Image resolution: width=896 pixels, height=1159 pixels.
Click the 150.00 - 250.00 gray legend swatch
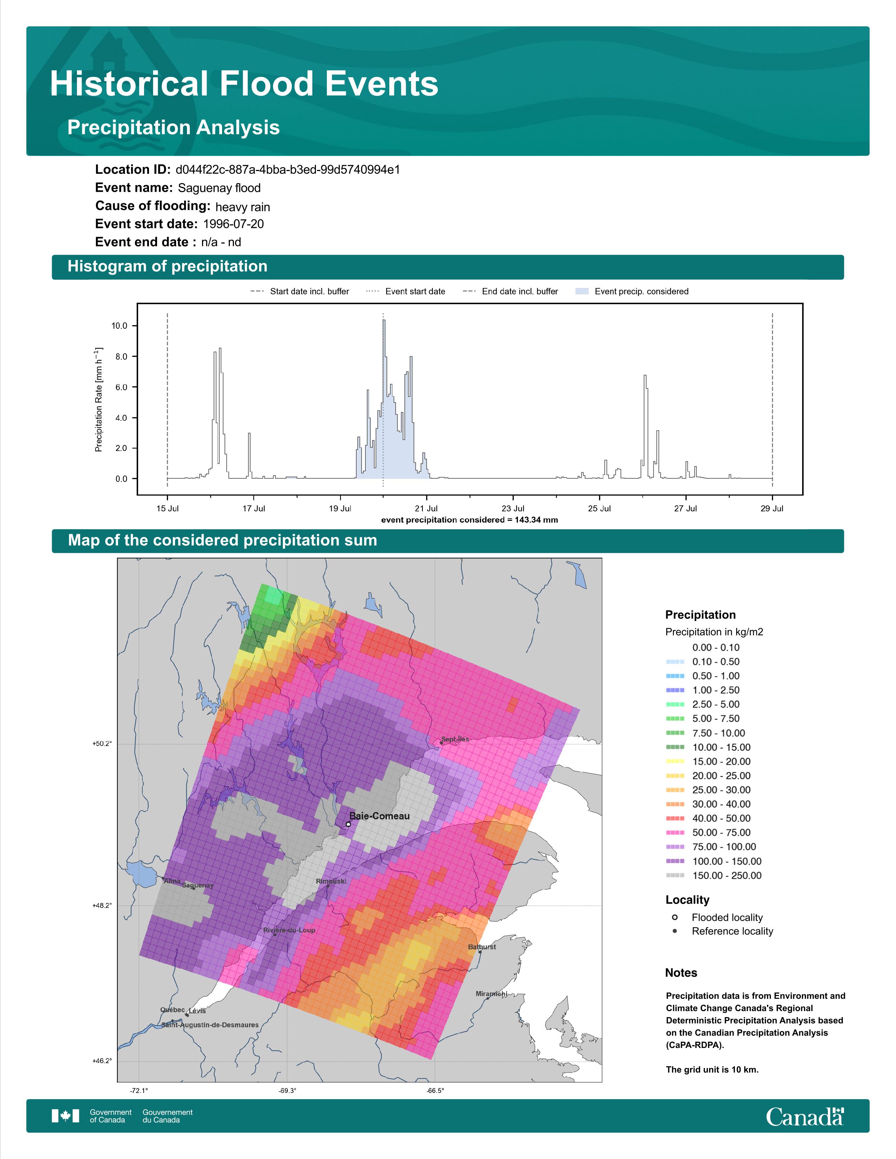675,876
